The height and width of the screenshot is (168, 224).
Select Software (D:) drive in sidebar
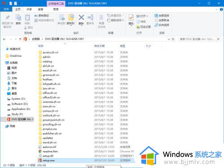pos(17,104)
